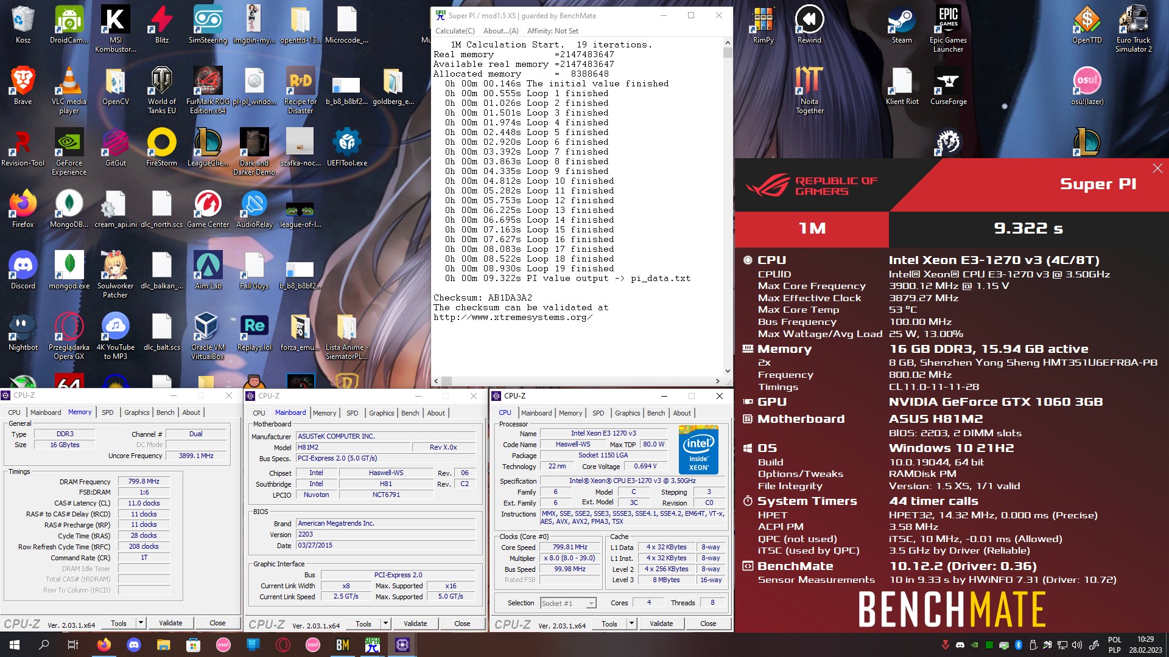Click Validate button in left CPU-Z window

[170, 623]
